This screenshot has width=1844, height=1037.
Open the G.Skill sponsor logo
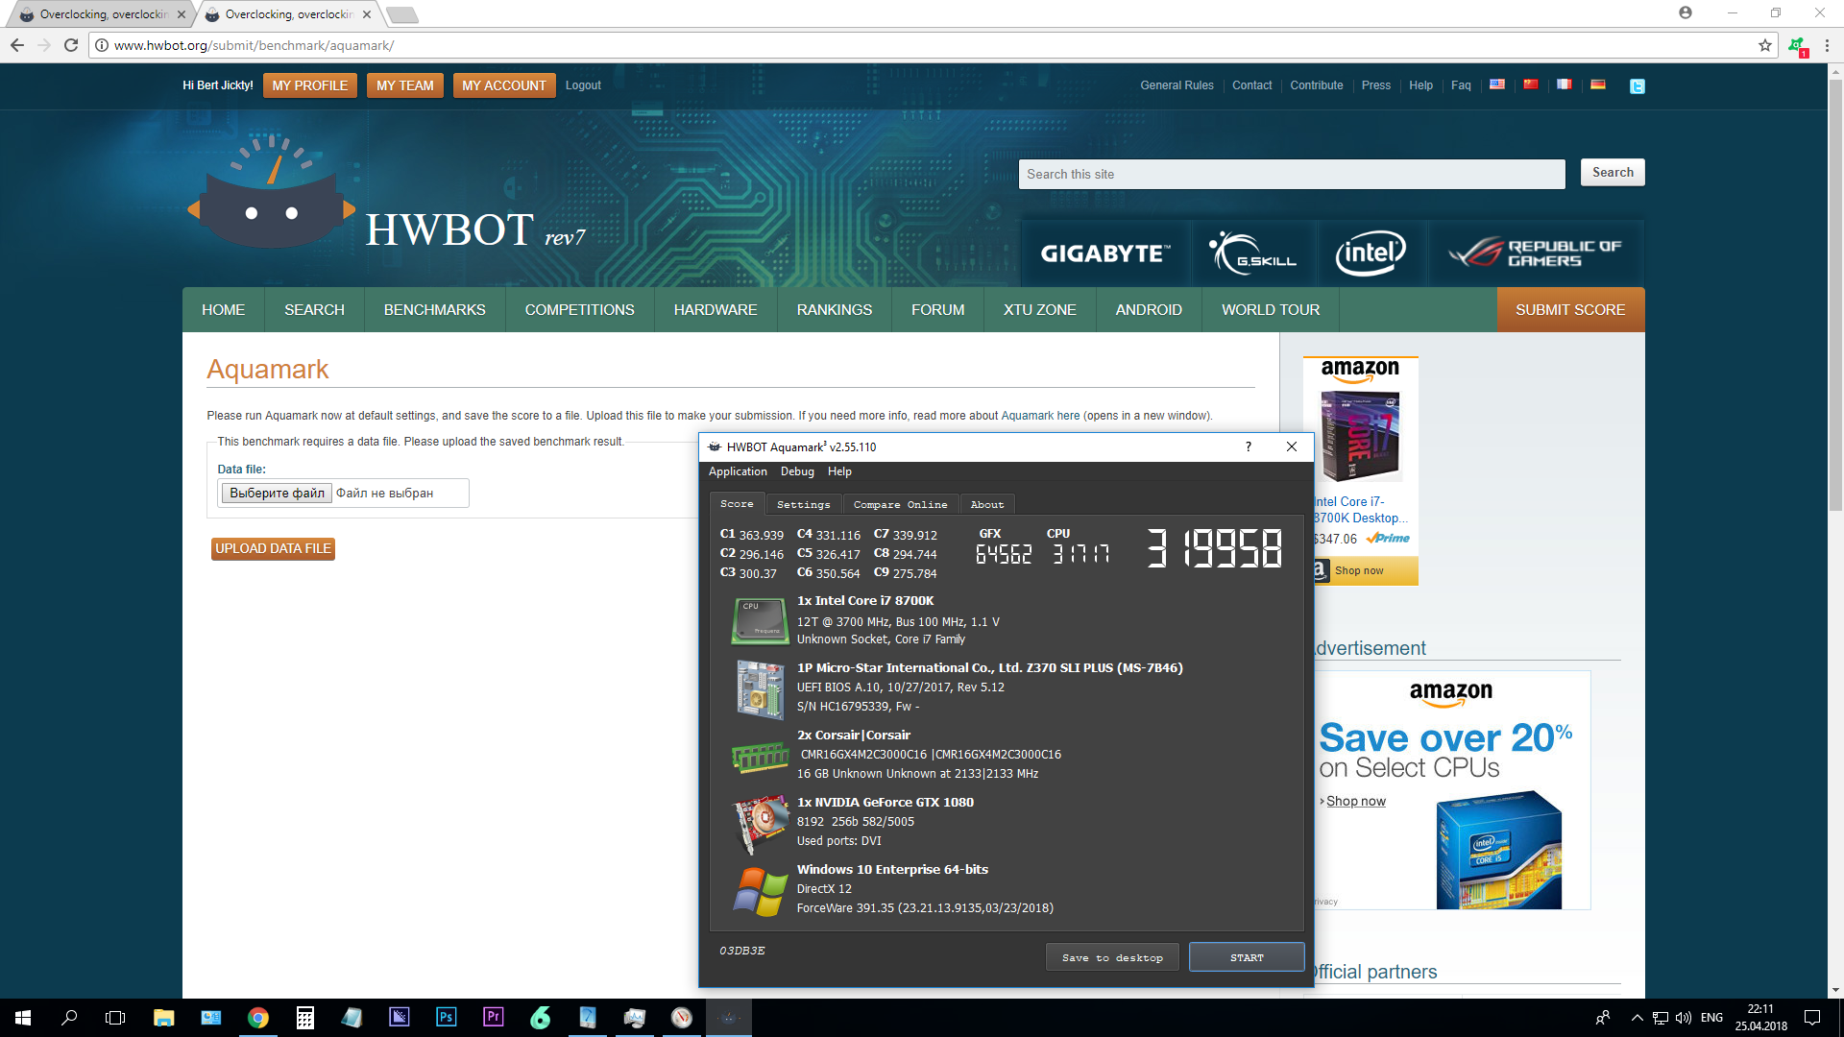(x=1253, y=253)
